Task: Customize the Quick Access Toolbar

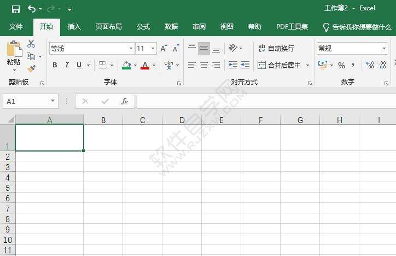Action: pos(69,10)
